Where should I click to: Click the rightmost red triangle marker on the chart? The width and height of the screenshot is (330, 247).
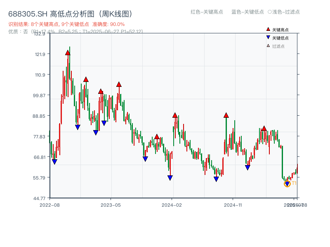tap(264, 128)
